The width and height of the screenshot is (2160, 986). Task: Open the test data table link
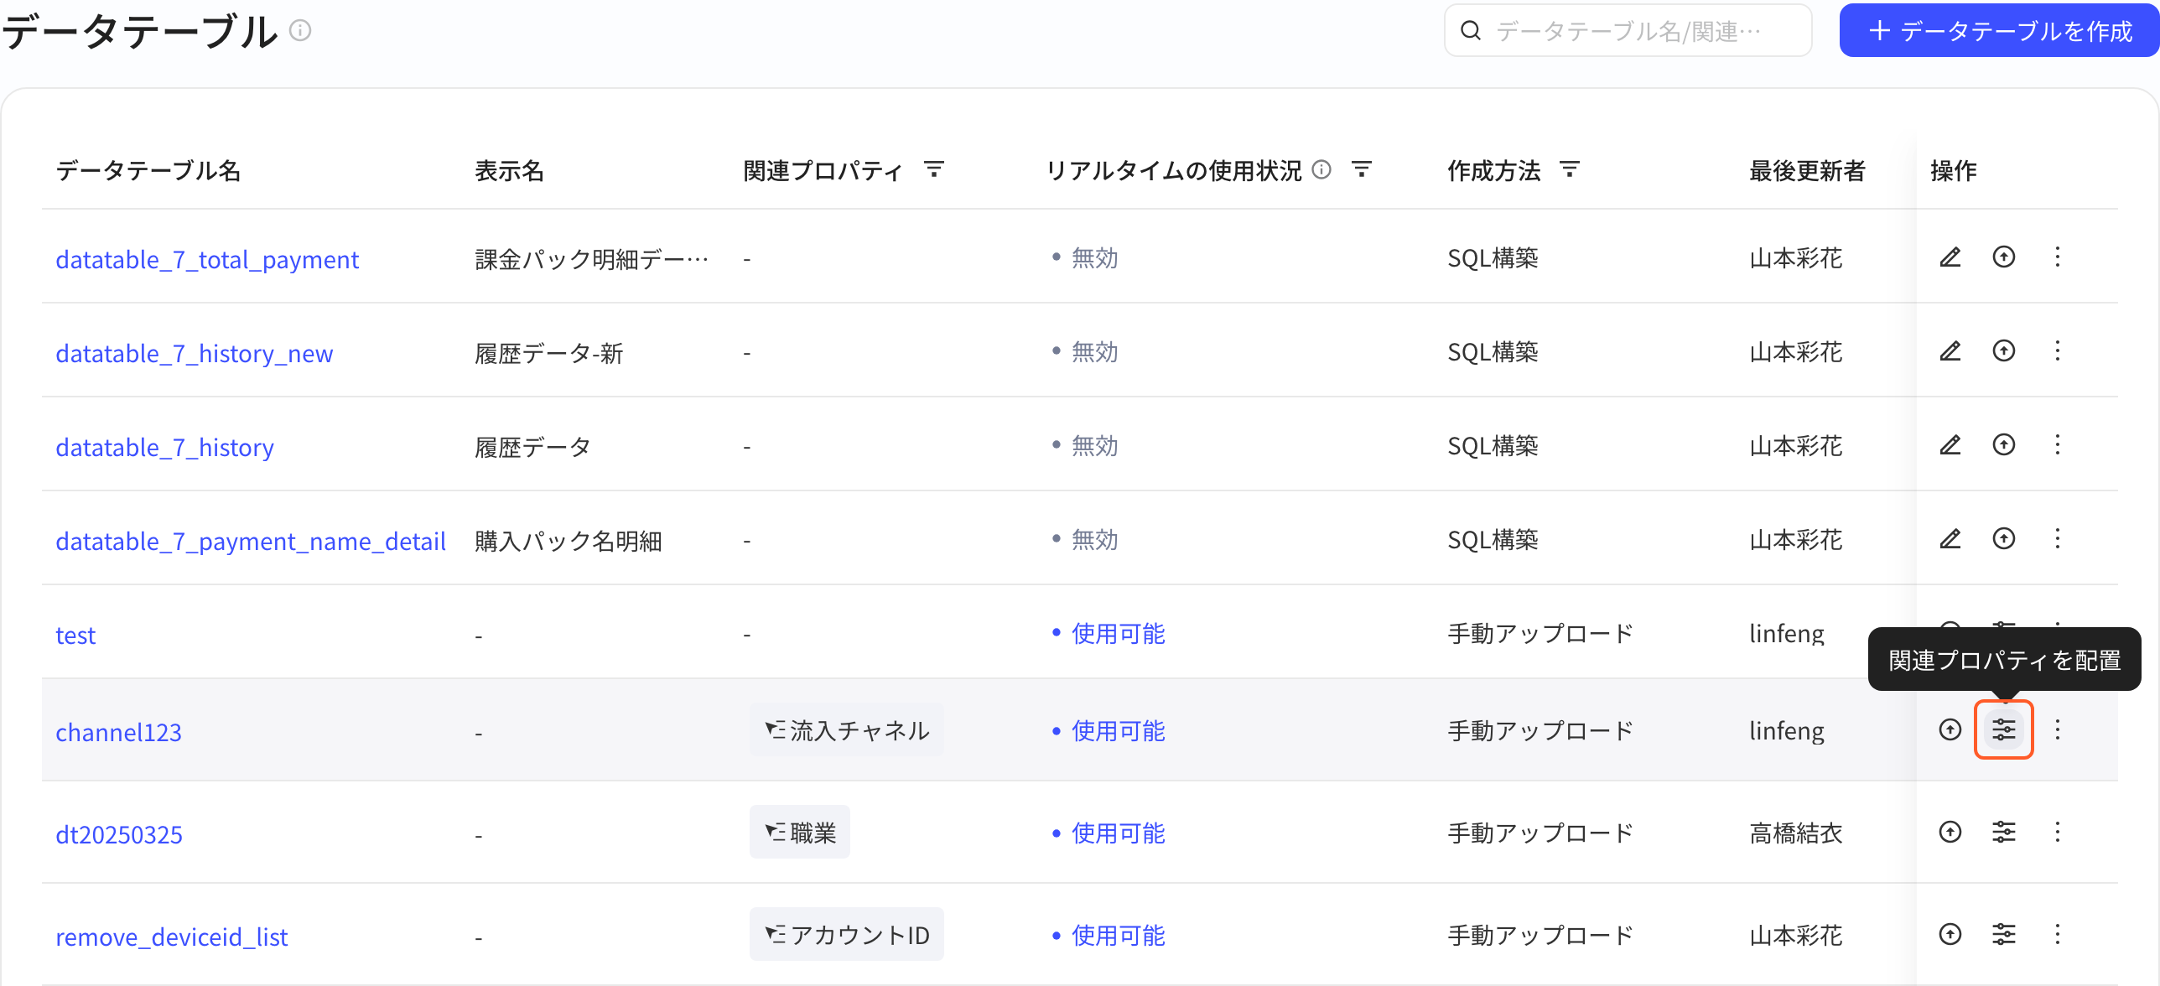coord(75,635)
